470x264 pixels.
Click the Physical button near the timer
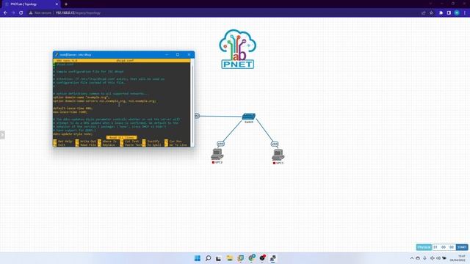click(424, 247)
